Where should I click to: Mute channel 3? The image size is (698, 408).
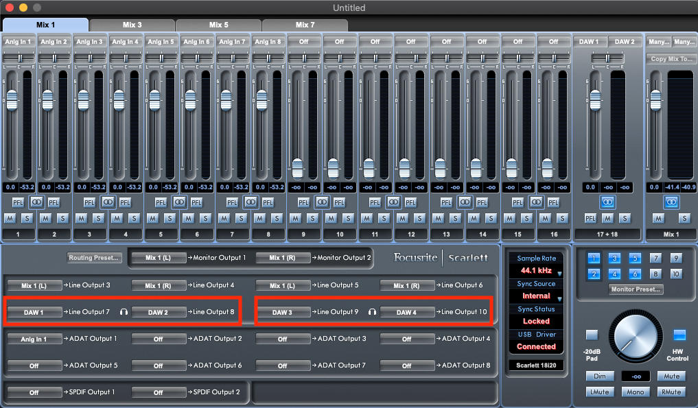coord(81,218)
